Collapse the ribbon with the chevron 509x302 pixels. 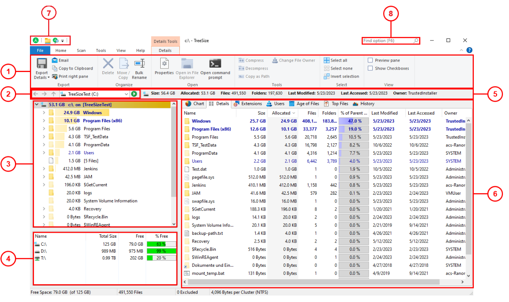pos(462,50)
